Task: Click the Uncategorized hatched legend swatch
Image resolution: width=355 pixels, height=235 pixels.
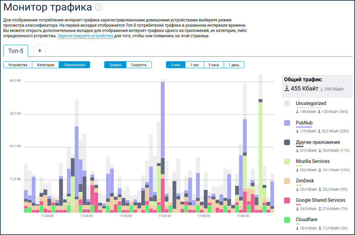Action: coord(287,103)
